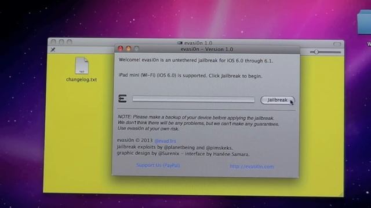Click the evasi0n logo icon
This screenshot has height=208, width=371.
[x=122, y=98]
